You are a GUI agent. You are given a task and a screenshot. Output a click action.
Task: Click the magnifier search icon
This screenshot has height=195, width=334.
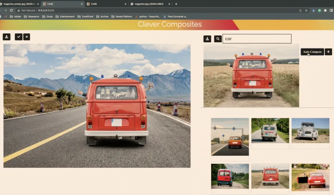[218, 39]
